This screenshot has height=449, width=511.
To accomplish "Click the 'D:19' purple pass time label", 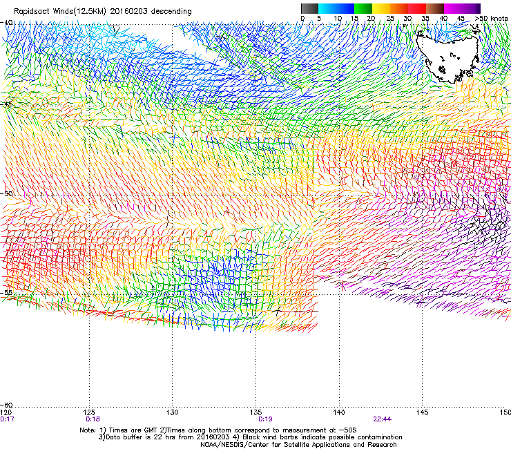I will [x=265, y=419].
